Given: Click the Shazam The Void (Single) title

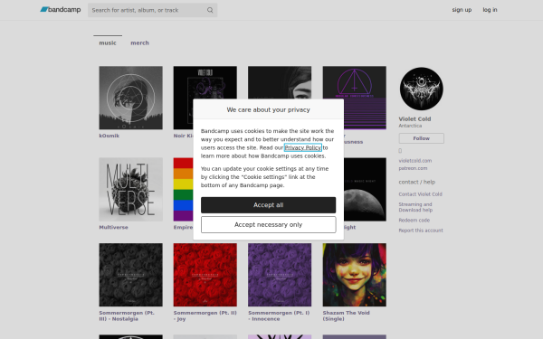Looking at the screenshot, I should tap(347, 315).
